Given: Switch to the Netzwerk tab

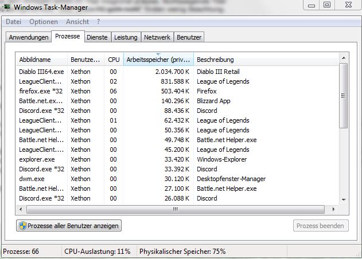Looking at the screenshot, I should [x=157, y=37].
